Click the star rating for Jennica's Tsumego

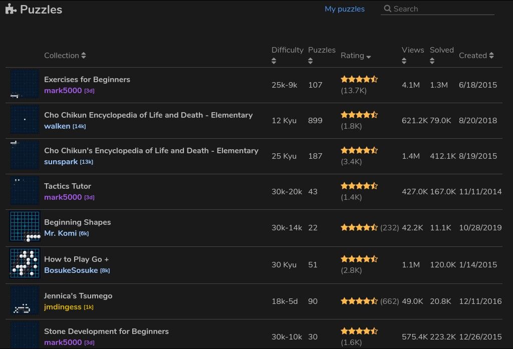(359, 301)
